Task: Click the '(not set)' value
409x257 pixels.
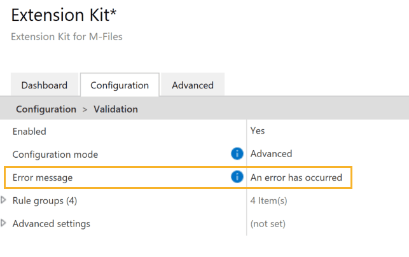Action: coord(268,224)
